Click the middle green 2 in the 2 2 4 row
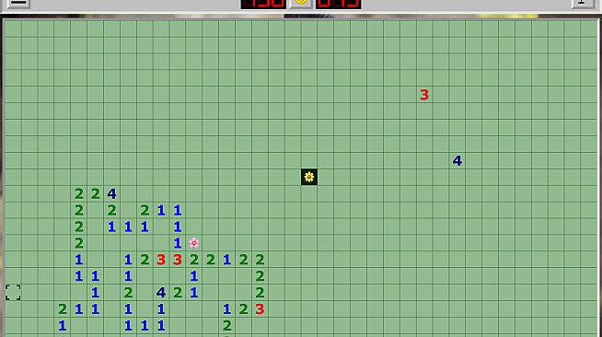The width and height of the screenshot is (602, 337). point(95,194)
